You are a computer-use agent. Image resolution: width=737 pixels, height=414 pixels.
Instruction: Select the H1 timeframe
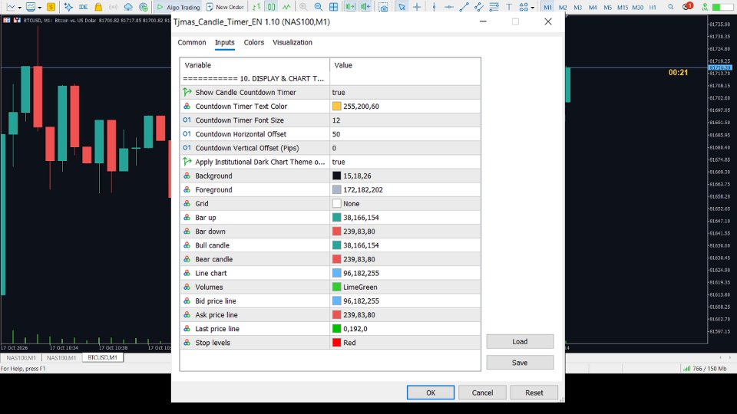click(653, 7)
